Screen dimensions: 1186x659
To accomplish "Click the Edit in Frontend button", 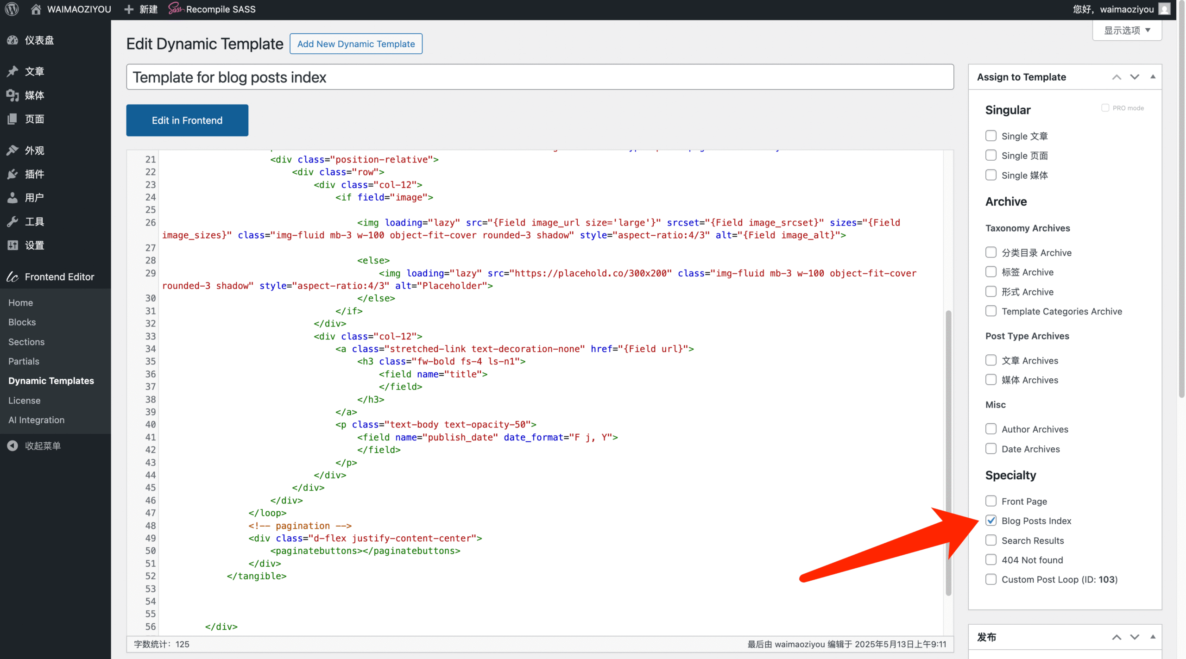I will [187, 120].
